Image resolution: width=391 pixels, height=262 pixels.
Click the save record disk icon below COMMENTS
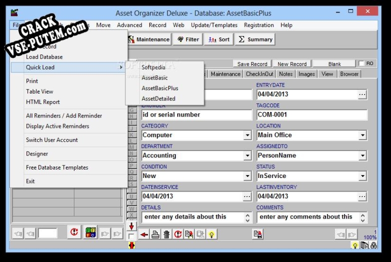(x=258, y=234)
